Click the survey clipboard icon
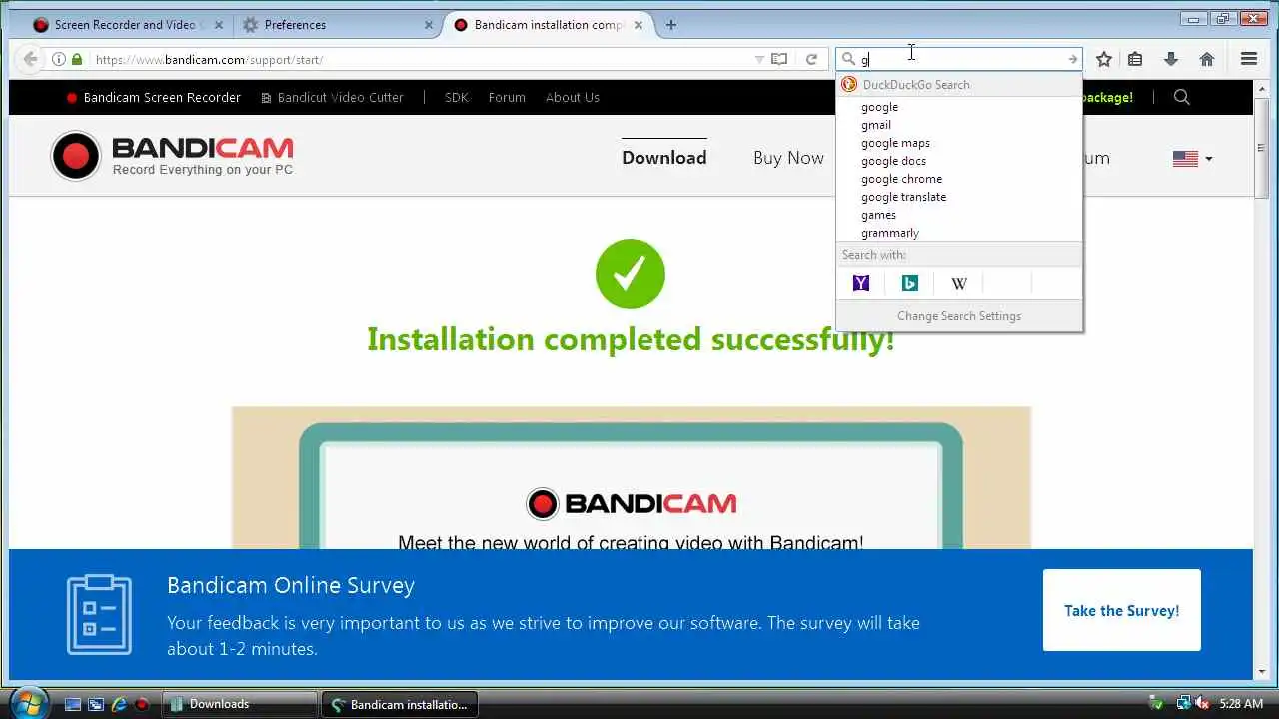 pyautogui.click(x=99, y=614)
